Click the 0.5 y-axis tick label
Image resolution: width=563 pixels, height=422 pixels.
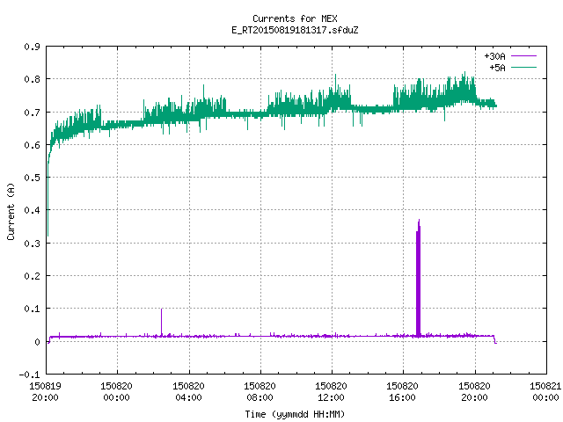pos(32,178)
